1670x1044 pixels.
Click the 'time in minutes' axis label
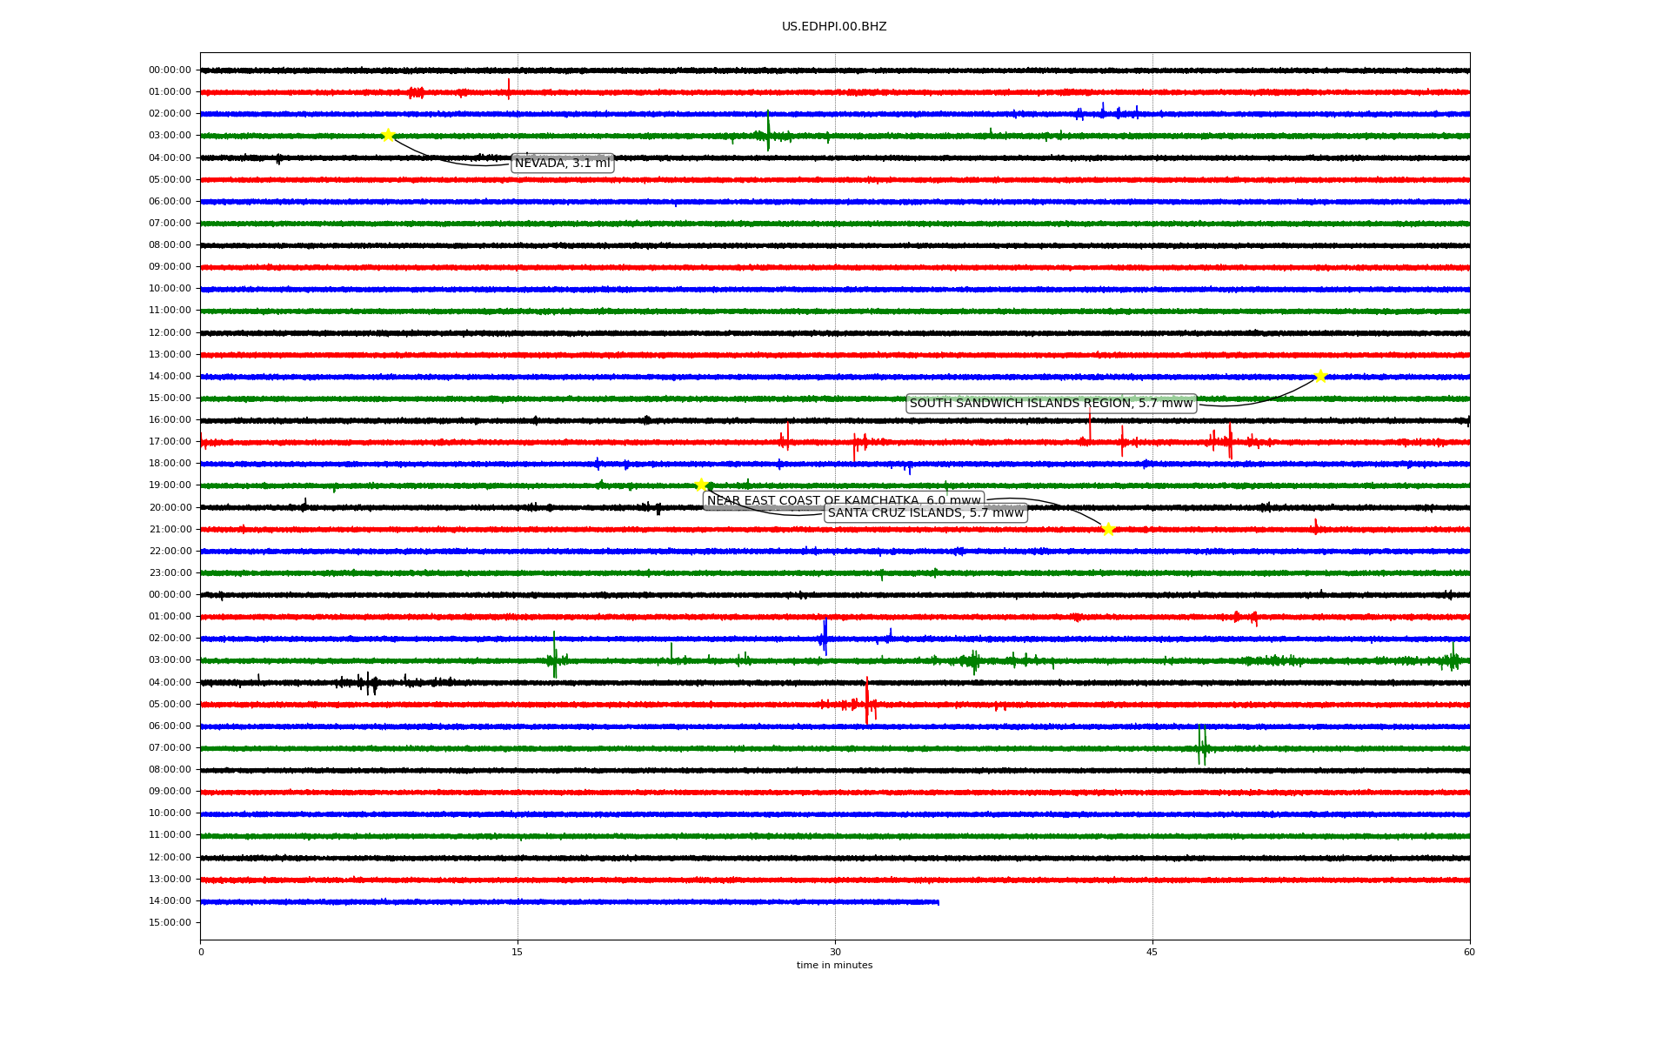(x=834, y=966)
